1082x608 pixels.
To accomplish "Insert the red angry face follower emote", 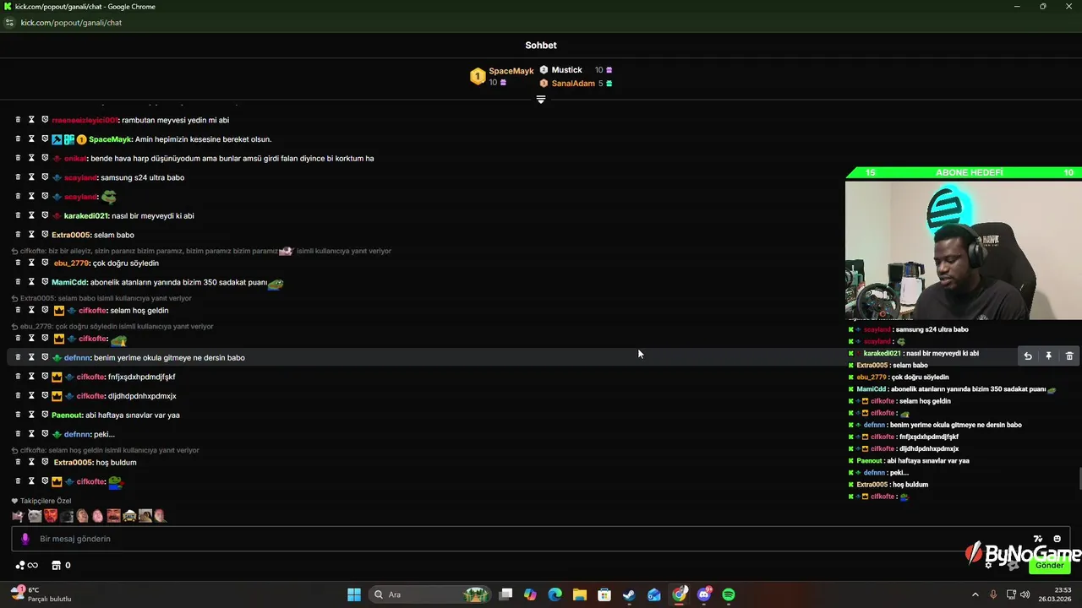I will 51,516.
